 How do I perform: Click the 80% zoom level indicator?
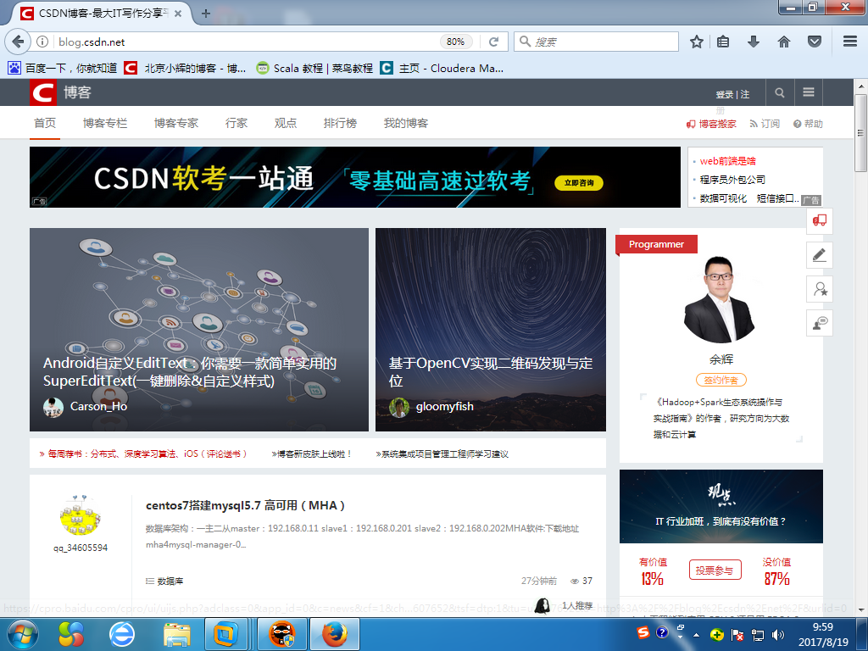455,42
